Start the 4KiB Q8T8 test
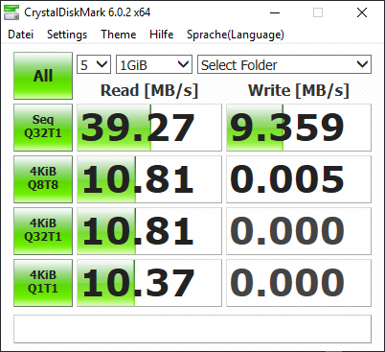The width and height of the screenshot is (385, 352). (43, 179)
